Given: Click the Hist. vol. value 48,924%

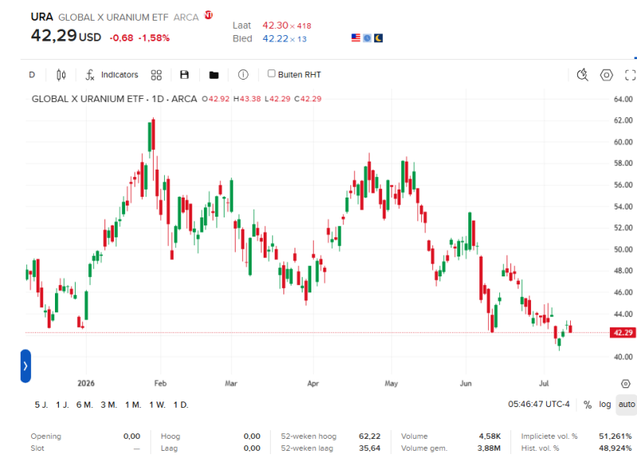Looking at the screenshot, I should [x=615, y=448].
